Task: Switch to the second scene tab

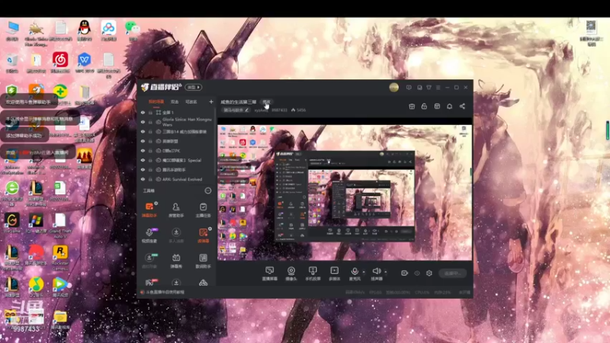Action: point(175,102)
